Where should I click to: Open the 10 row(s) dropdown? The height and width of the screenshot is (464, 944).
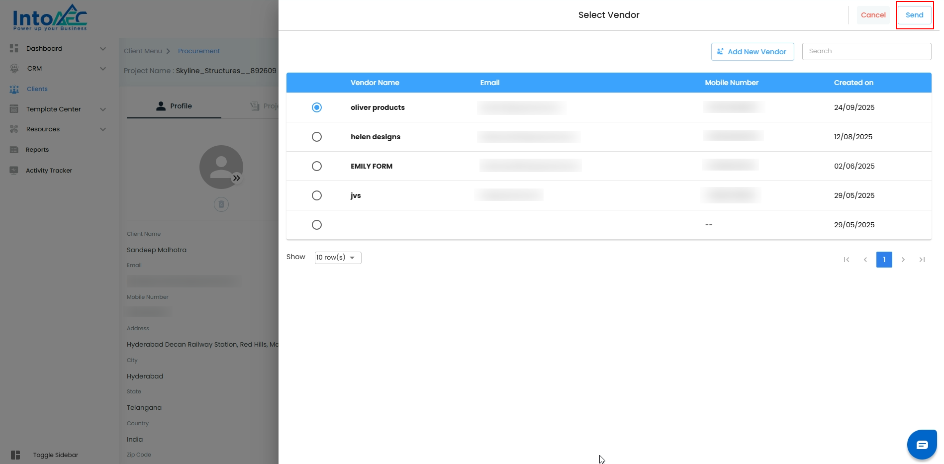pyautogui.click(x=338, y=258)
